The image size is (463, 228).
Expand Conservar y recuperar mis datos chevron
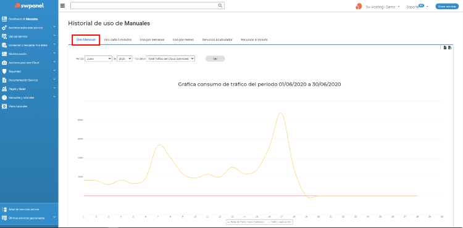(x=54, y=44)
